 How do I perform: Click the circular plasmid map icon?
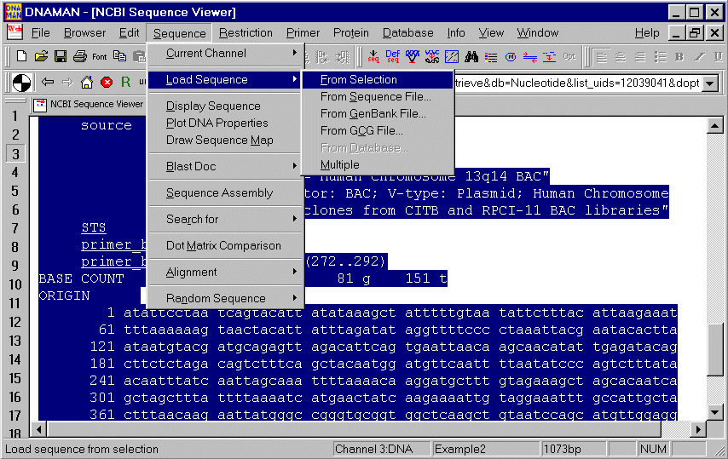pyautogui.click(x=511, y=56)
